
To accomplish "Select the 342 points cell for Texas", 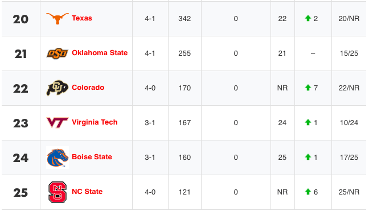I will click(184, 19).
